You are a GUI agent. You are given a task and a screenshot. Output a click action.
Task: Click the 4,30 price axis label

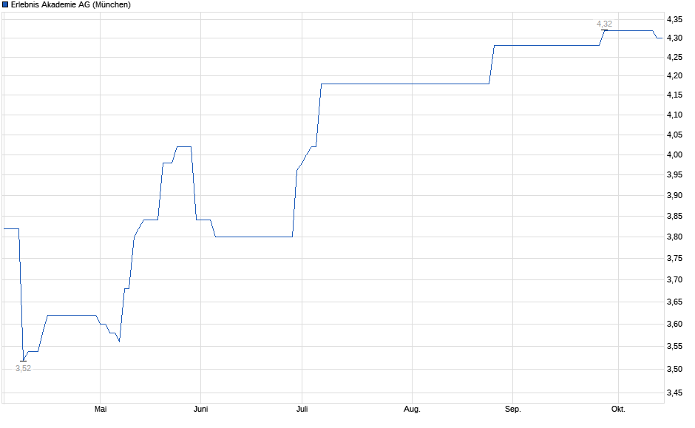(674, 38)
